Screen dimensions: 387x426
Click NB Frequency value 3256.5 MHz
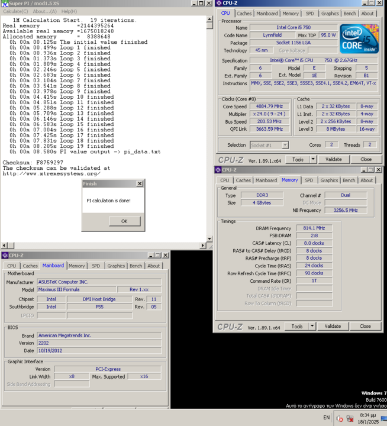point(346,210)
